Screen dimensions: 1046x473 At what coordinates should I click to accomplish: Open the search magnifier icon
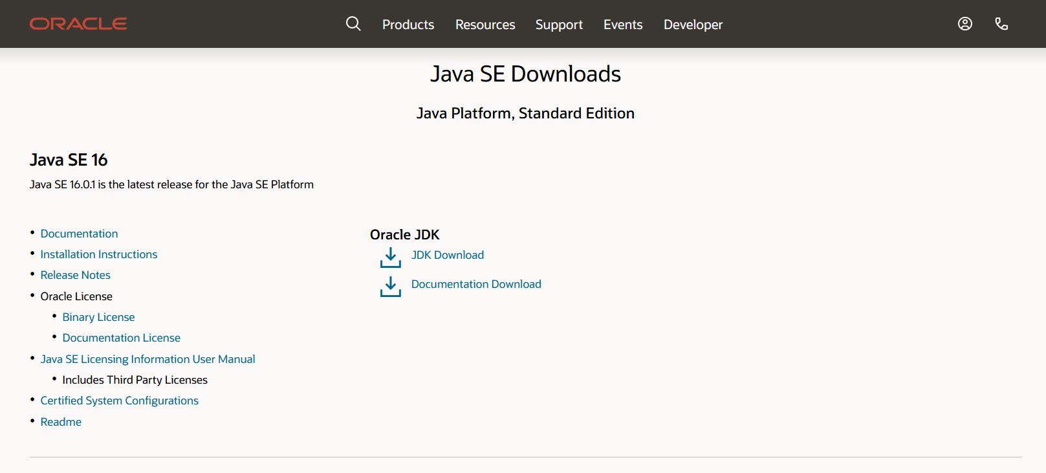click(x=353, y=24)
